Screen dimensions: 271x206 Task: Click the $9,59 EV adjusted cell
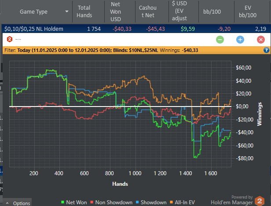pos(188,29)
